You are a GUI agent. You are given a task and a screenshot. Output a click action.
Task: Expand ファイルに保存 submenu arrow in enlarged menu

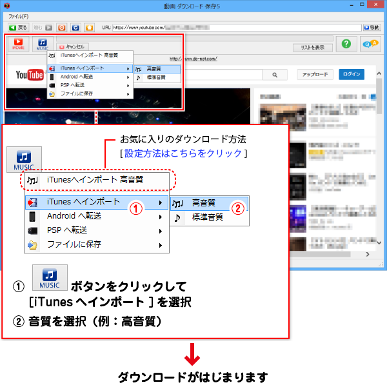click(x=161, y=245)
